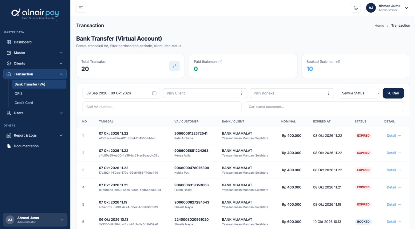
Task: Expand the Users menu chevron
Action: (x=61, y=113)
